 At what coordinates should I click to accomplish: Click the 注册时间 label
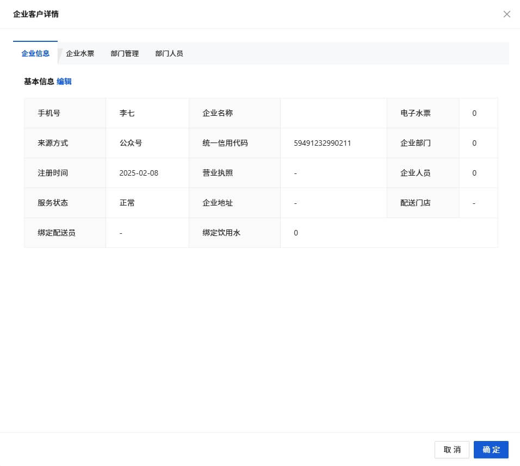[x=53, y=173]
